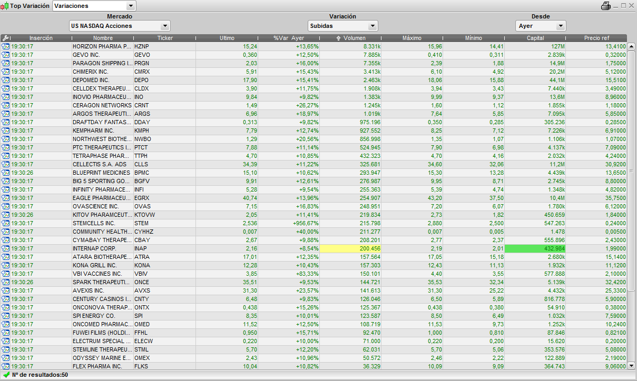Click the scrollbar up arrow
637x381 pixels.
pyautogui.click(x=631, y=46)
